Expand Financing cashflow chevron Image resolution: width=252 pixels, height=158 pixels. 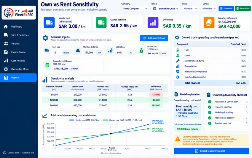coord(247,107)
